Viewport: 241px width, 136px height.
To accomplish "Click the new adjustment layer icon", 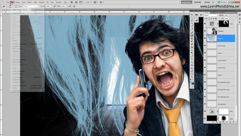I will pos(223,122).
